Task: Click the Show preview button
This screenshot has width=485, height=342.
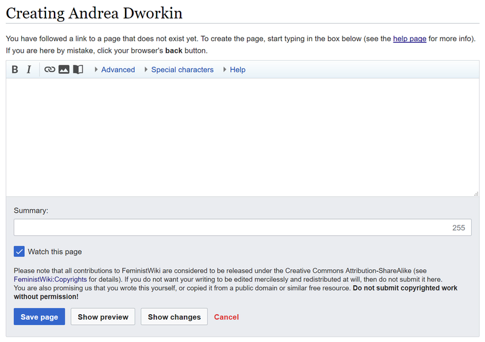Action: [103, 317]
